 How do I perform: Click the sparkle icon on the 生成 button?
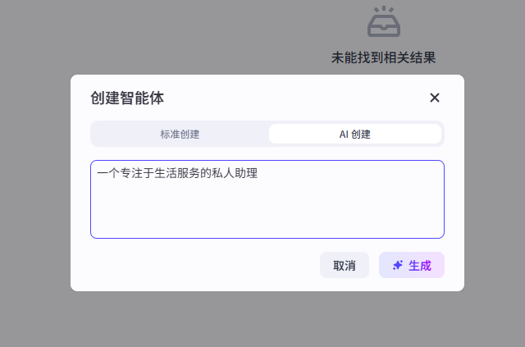coord(398,265)
